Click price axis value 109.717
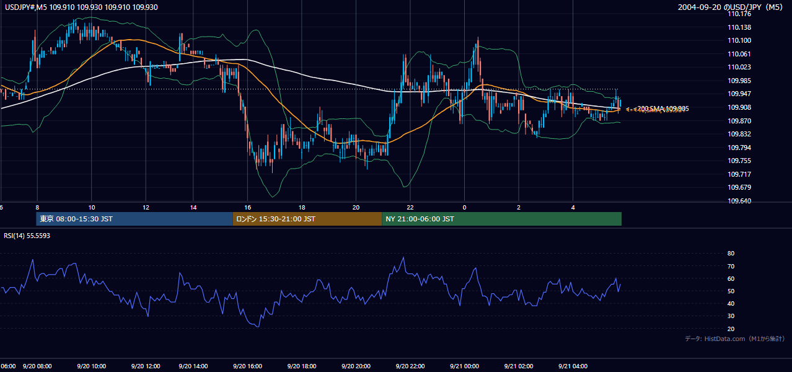This screenshot has width=792, height=372. [738, 174]
